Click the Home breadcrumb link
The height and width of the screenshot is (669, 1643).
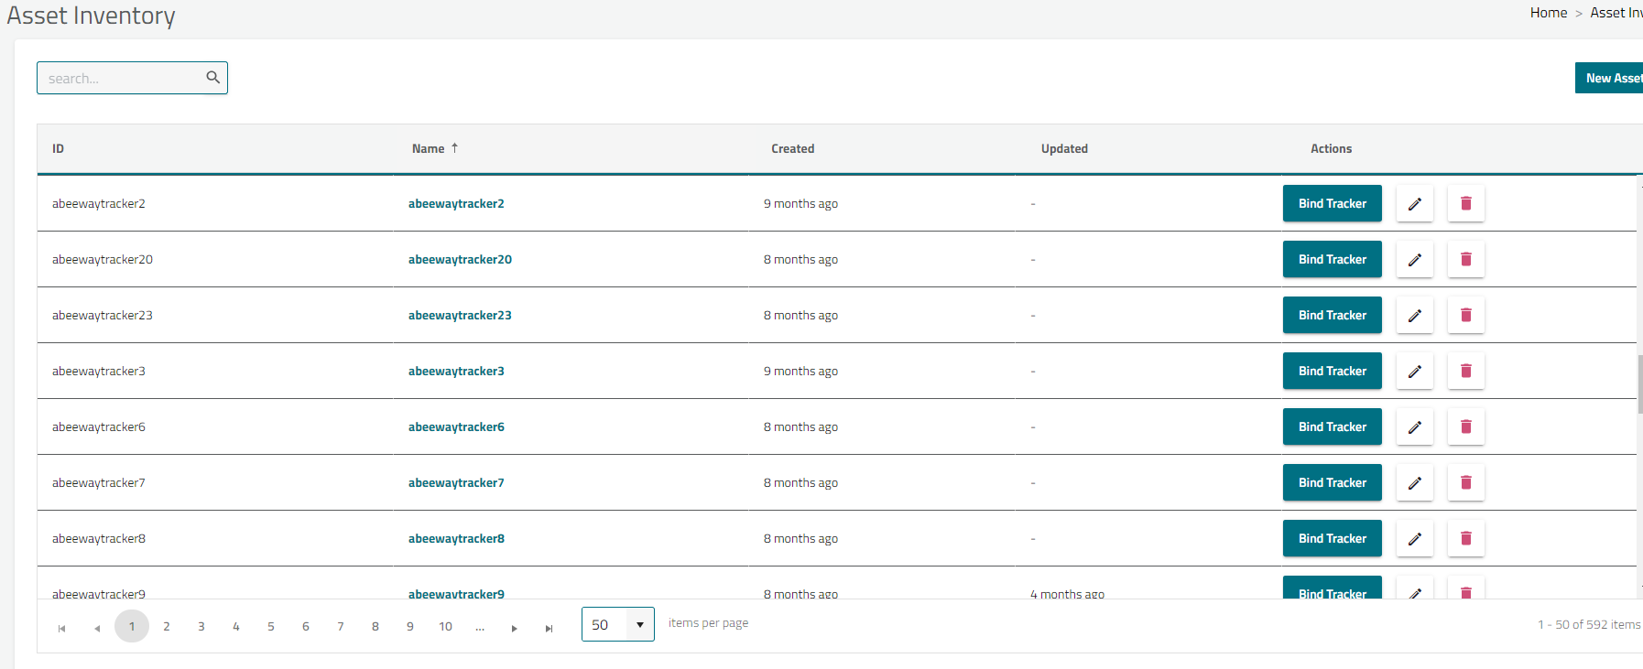tap(1548, 13)
